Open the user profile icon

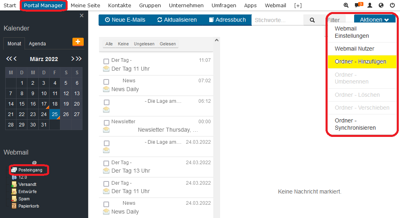coord(370,5)
